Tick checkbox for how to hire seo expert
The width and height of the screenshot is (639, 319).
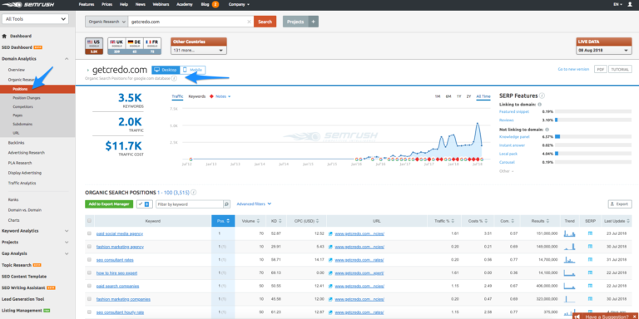(x=89, y=272)
